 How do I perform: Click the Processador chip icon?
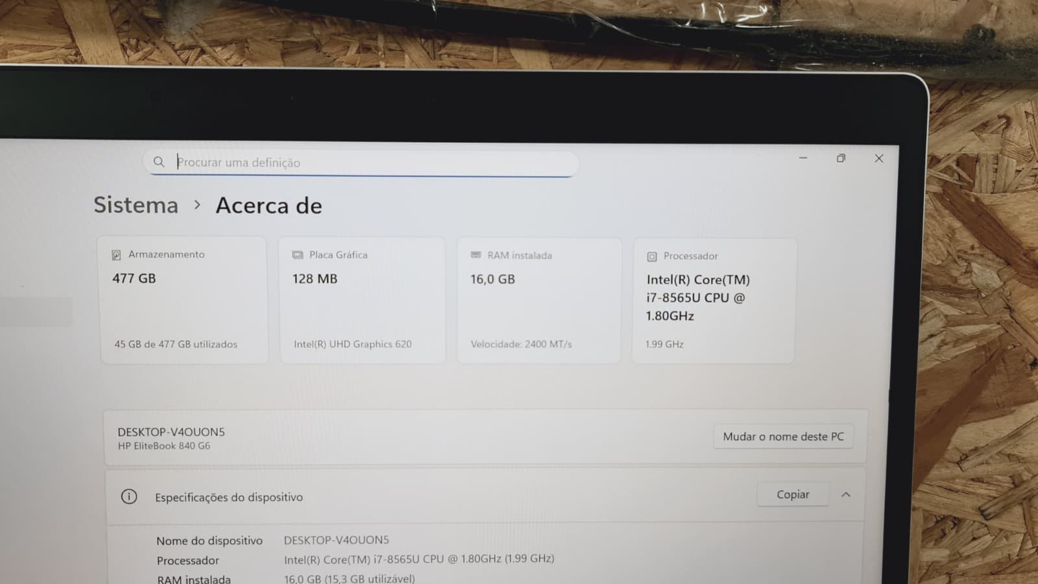652,256
